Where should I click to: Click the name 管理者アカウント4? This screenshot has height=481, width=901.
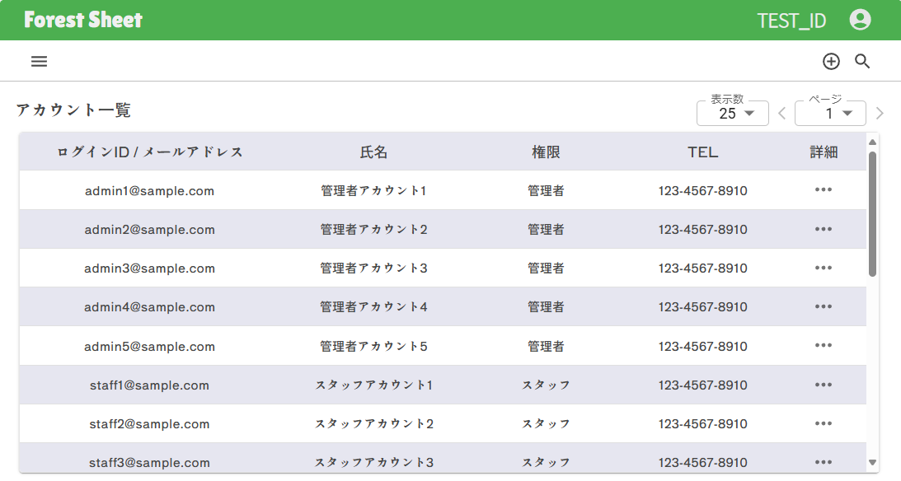pyautogui.click(x=374, y=307)
